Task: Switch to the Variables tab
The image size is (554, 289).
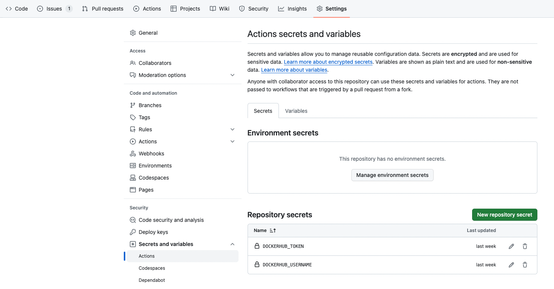Action: click(x=296, y=111)
